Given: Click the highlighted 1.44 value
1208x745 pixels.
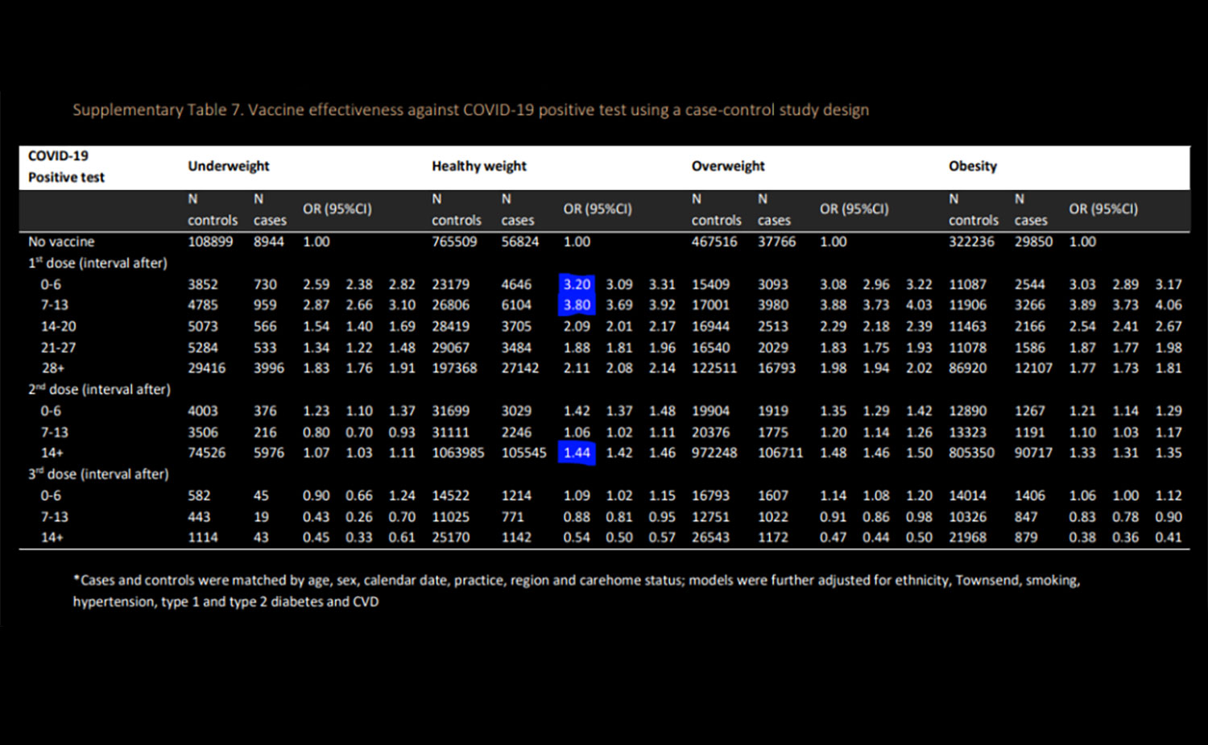Looking at the screenshot, I should point(577,453).
